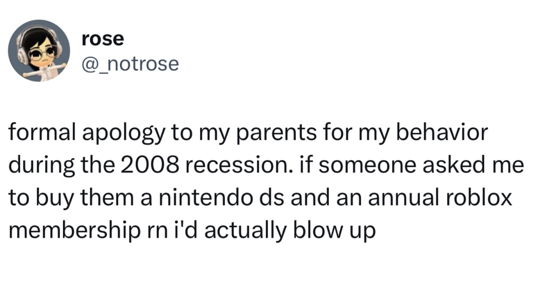Click the words 'blow up' ending tweet
This screenshot has width=539, height=289.
334,231
